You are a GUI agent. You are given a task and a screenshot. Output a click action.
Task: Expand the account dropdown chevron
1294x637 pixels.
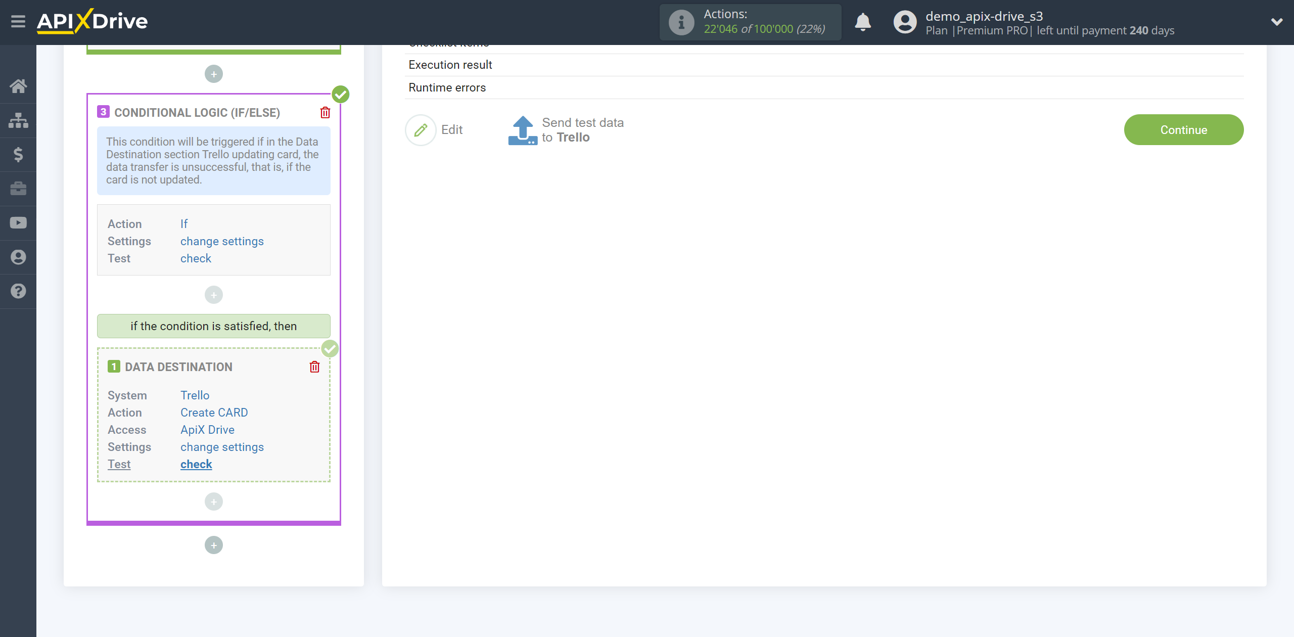[1277, 22]
